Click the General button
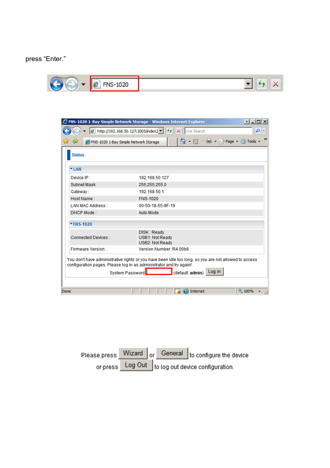 tap(172, 353)
